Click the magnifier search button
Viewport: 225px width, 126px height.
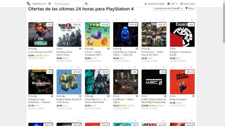[86, 4]
